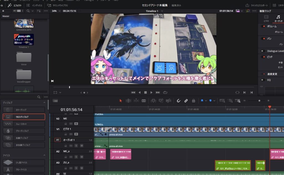Viewport: 284px width, 175px height.
Task: Click the Quick Export button
Action: [x=256, y=6]
